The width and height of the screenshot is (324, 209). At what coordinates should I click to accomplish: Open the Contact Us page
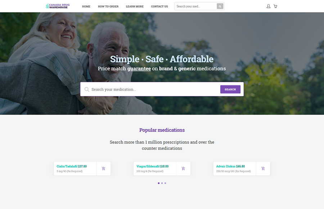click(x=159, y=6)
